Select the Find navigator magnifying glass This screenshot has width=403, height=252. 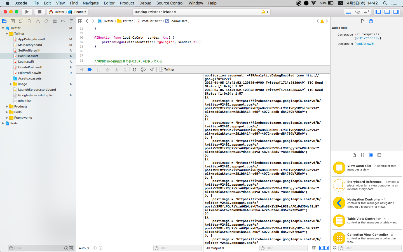[29, 21]
